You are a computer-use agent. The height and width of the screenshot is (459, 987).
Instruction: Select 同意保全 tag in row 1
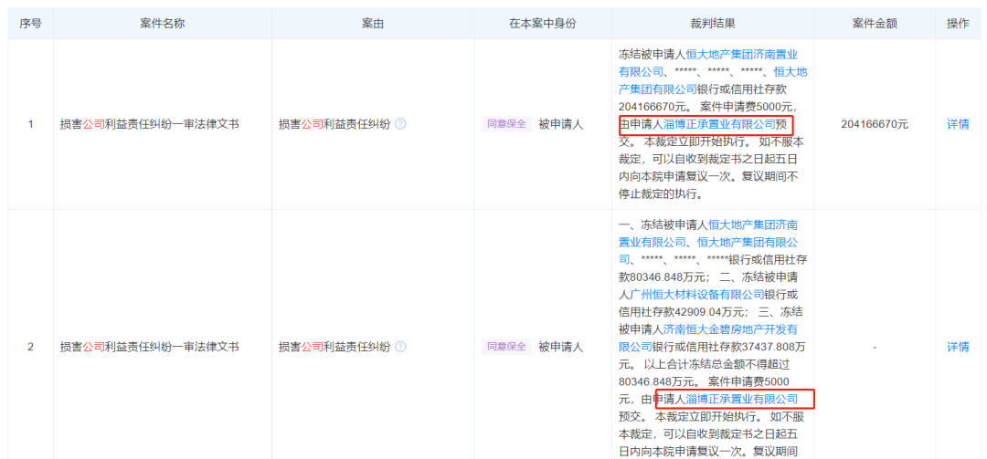point(506,124)
